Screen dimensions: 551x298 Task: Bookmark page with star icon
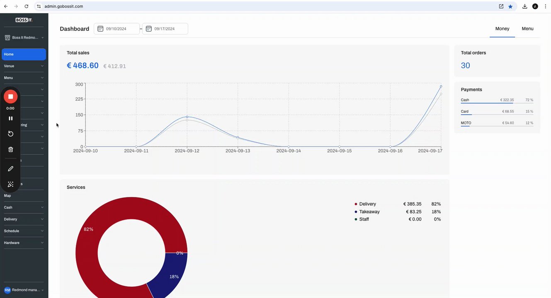click(510, 6)
